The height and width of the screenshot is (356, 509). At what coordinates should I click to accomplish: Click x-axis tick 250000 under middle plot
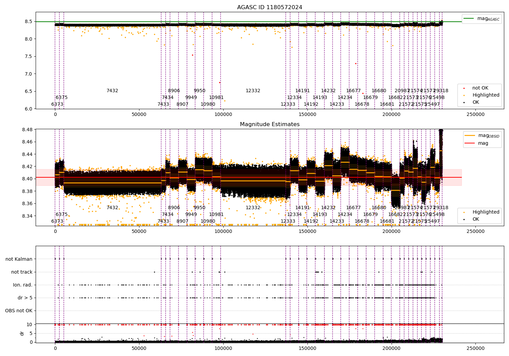pos(475,232)
